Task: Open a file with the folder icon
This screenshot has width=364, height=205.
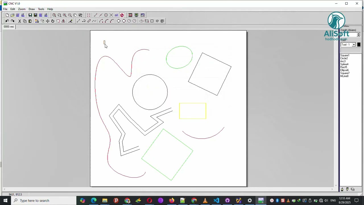Action: (12, 15)
